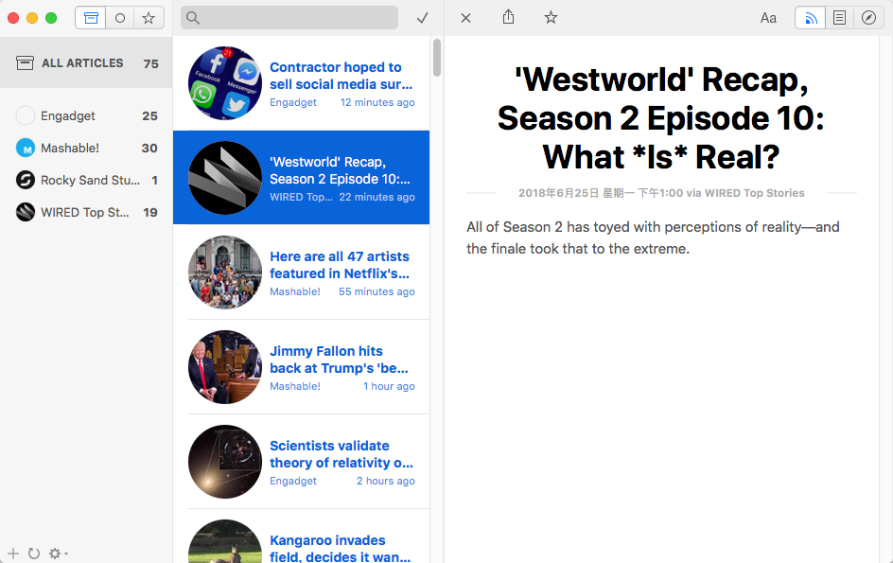893x563 pixels.
Task: Click the All Articles count 75
Action: point(151,63)
